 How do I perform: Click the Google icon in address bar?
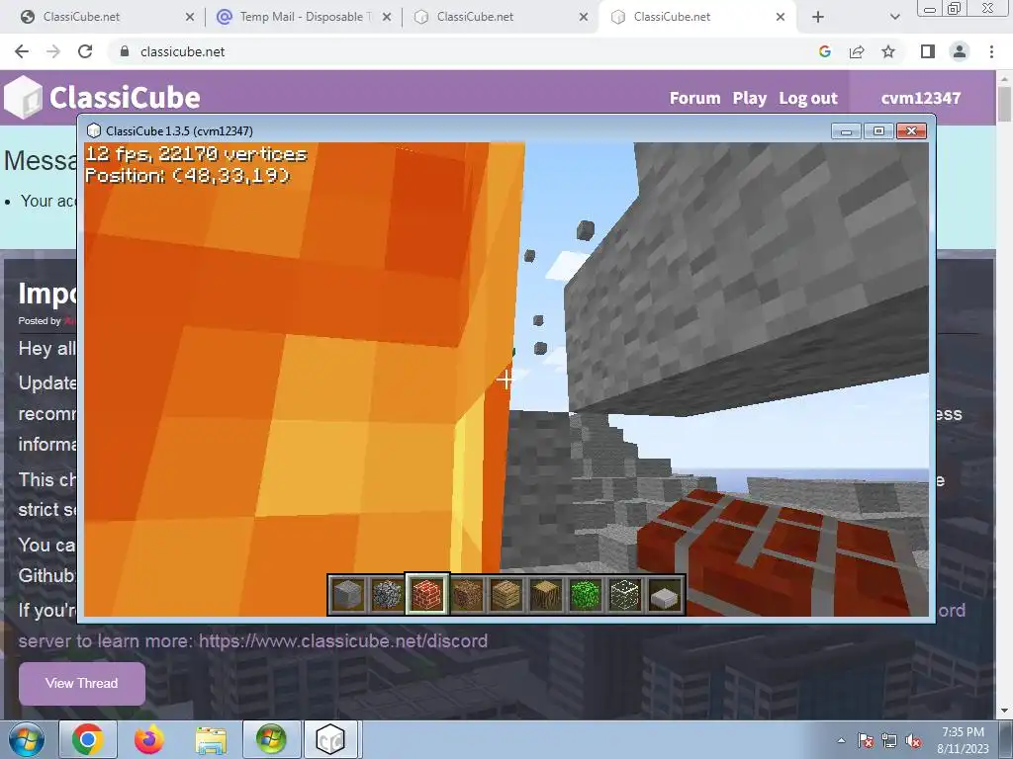824,51
